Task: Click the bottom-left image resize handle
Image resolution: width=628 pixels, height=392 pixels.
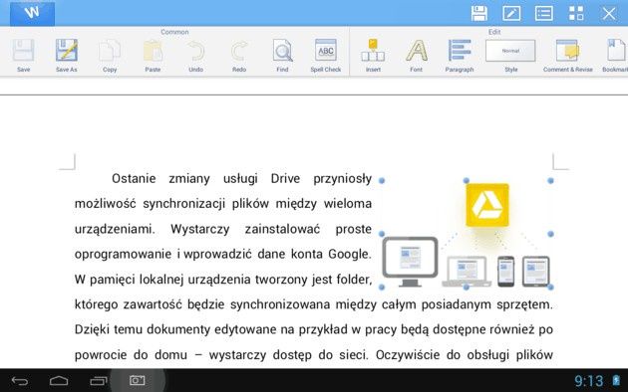Action: (x=382, y=287)
